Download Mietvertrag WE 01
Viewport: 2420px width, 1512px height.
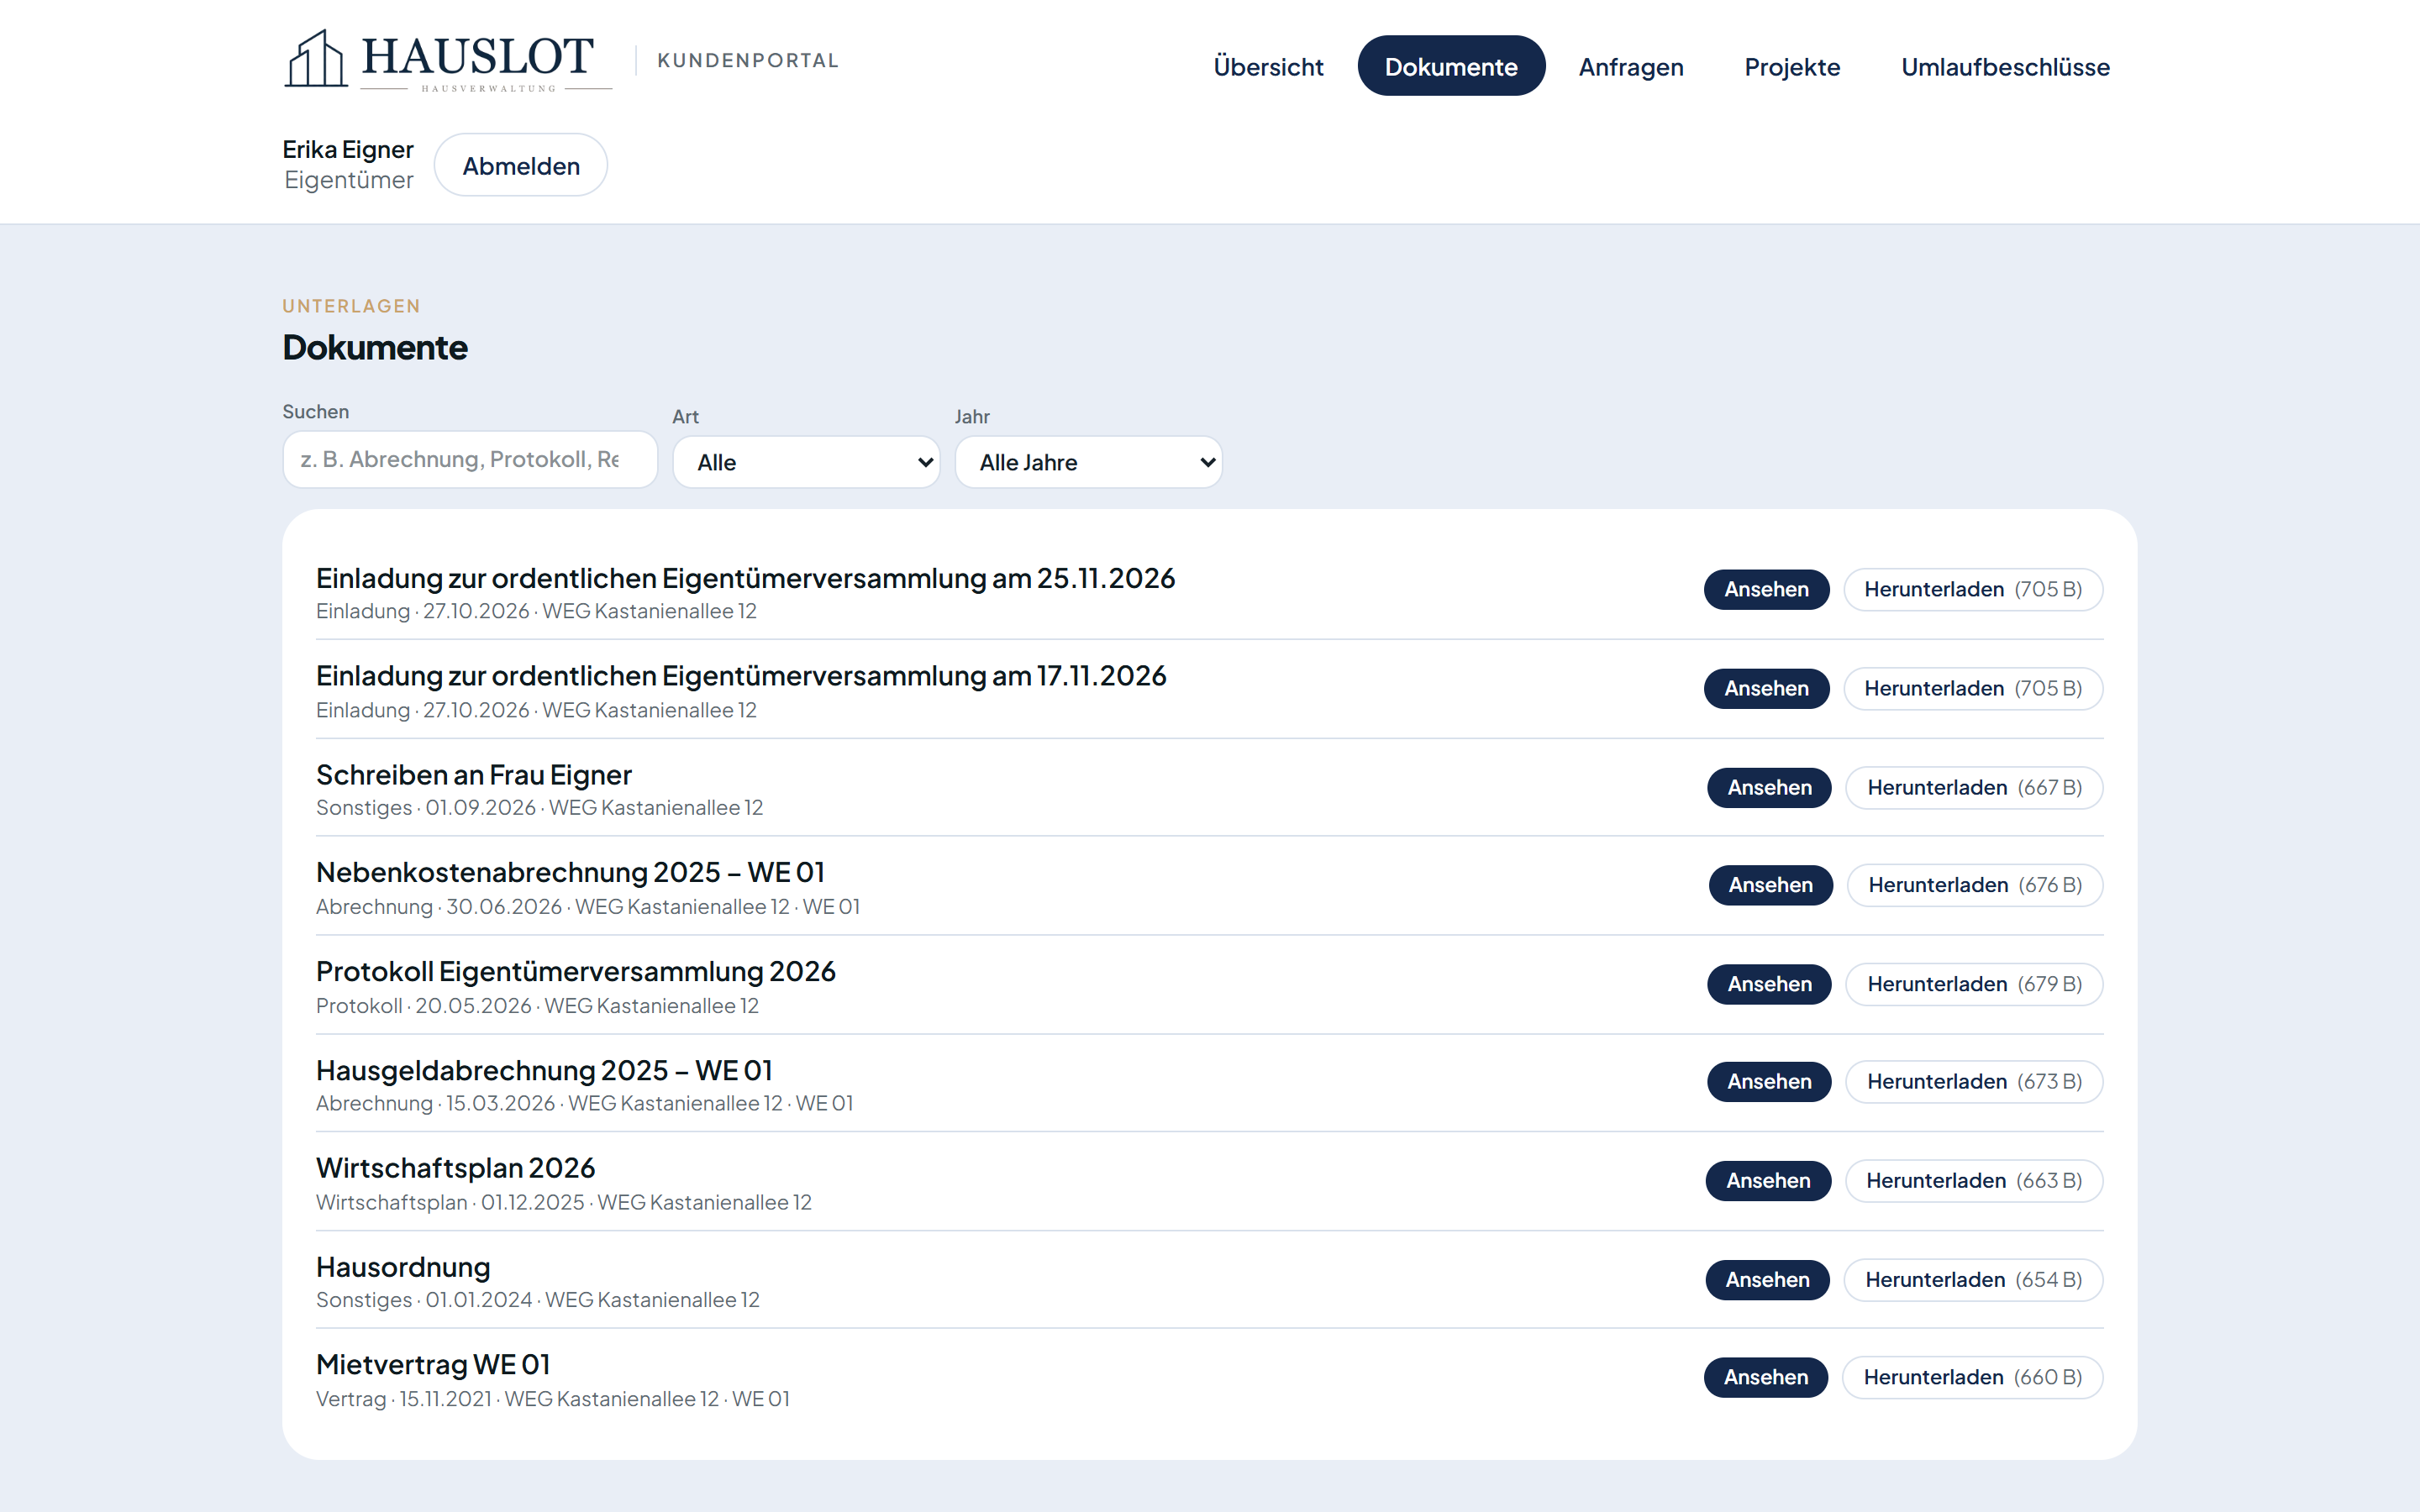[x=1972, y=1377]
